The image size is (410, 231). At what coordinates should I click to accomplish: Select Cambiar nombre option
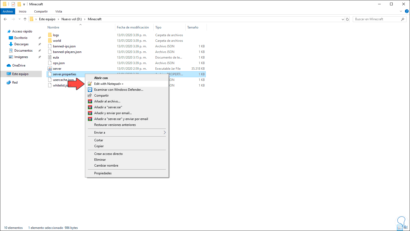coord(127,166)
